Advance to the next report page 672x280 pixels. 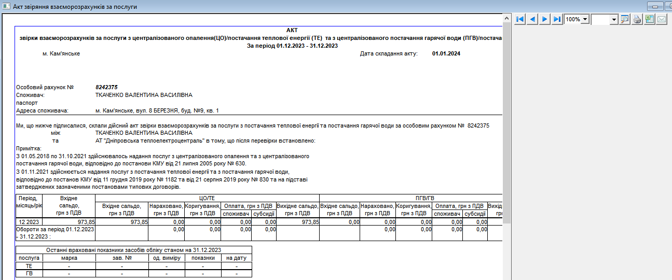[544, 19]
